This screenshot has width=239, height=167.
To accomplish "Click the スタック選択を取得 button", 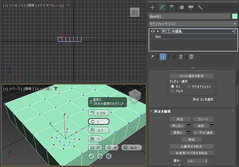I will coord(192,76).
